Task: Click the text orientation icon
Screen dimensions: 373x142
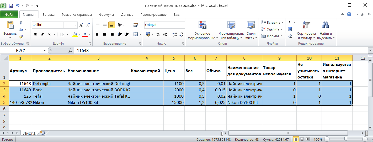Action: click(120, 25)
